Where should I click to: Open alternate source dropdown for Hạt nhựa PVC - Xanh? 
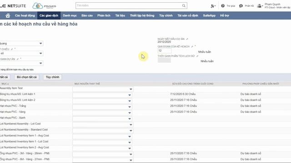(x=130, y=119)
